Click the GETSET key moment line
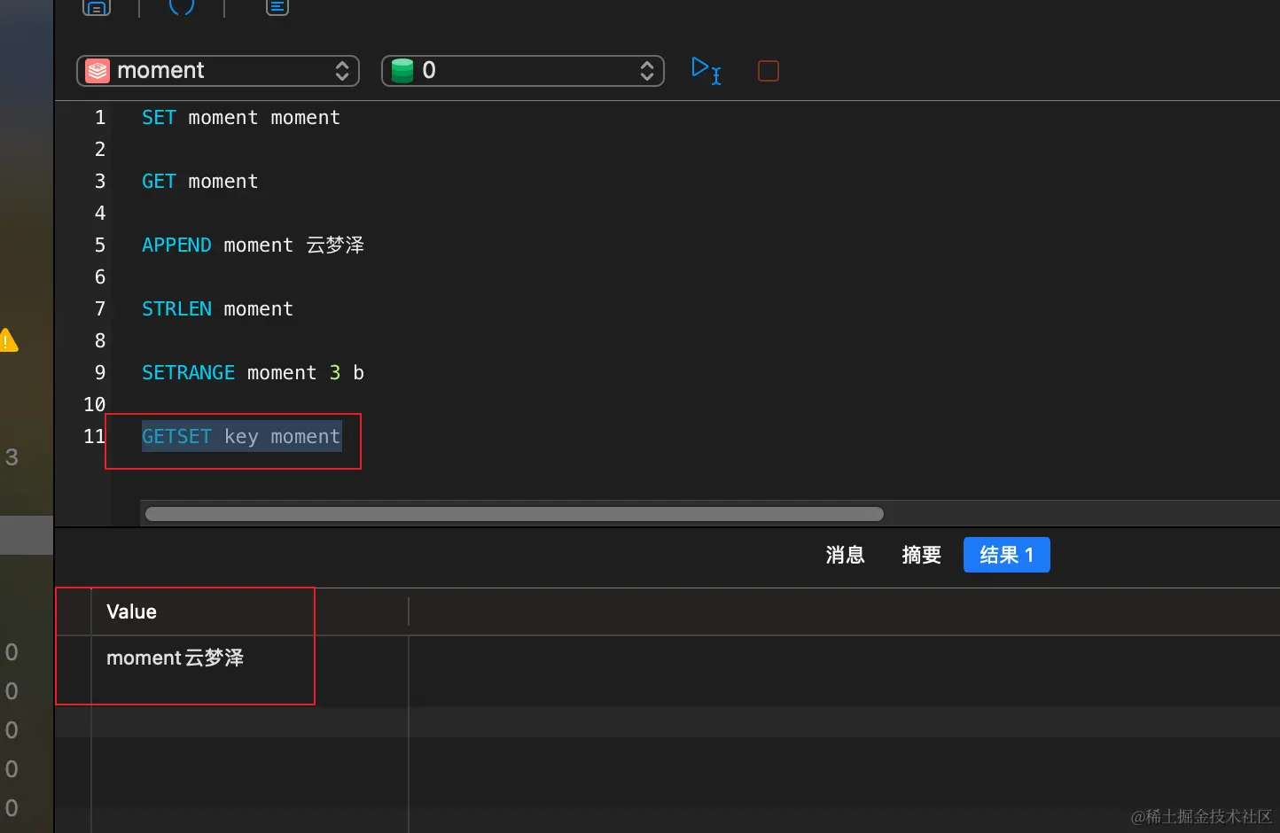The image size is (1280, 833). tap(241, 436)
